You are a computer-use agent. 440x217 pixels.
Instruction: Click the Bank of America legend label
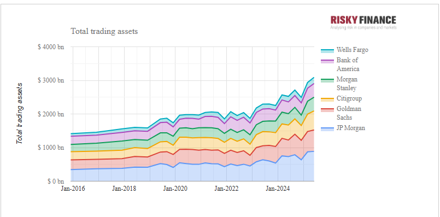point(348,64)
